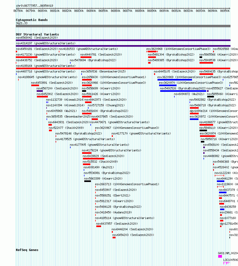
Task: Select the nsv4314197 gnomAD purple variant bar
Action: point(123,46)
